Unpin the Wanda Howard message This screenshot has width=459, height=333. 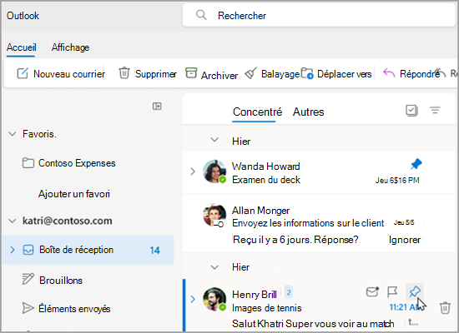(416, 164)
